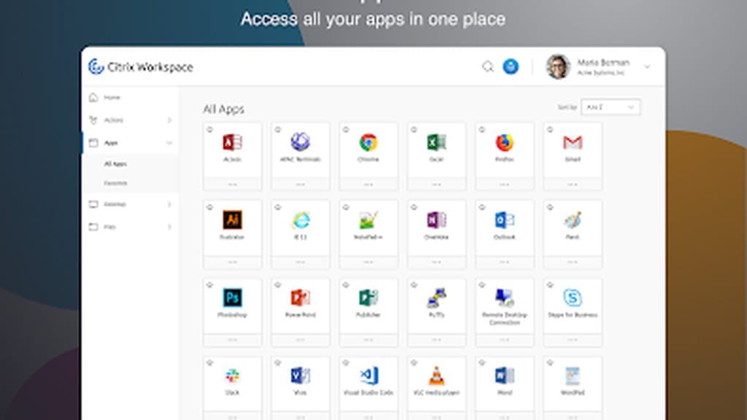The image size is (747, 420).
Task: Expand the Files sidebar chevron
Action: (169, 227)
